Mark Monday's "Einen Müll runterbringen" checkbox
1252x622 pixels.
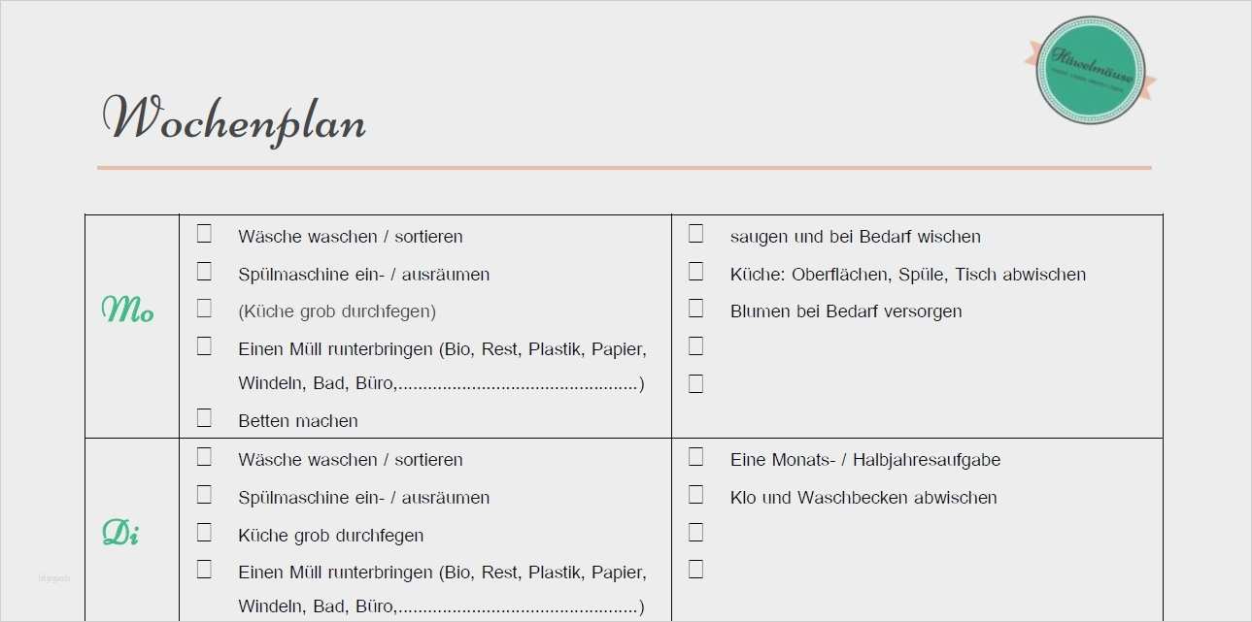204,346
